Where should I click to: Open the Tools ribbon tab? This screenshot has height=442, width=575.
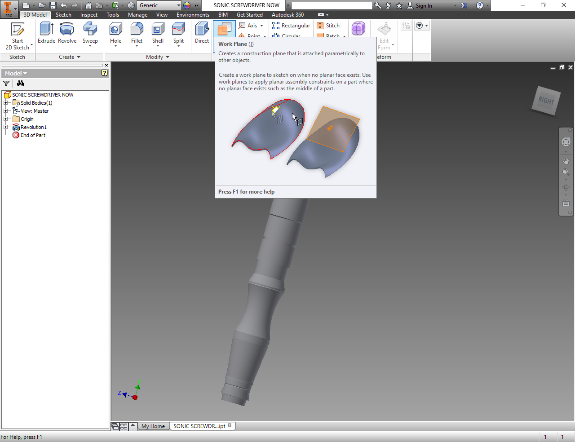pyautogui.click(x=113, y=15)
